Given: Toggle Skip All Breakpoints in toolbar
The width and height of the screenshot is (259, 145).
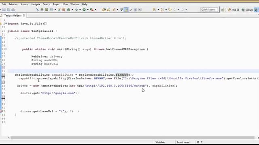Looking at the screenshot, I should point(38,10).
